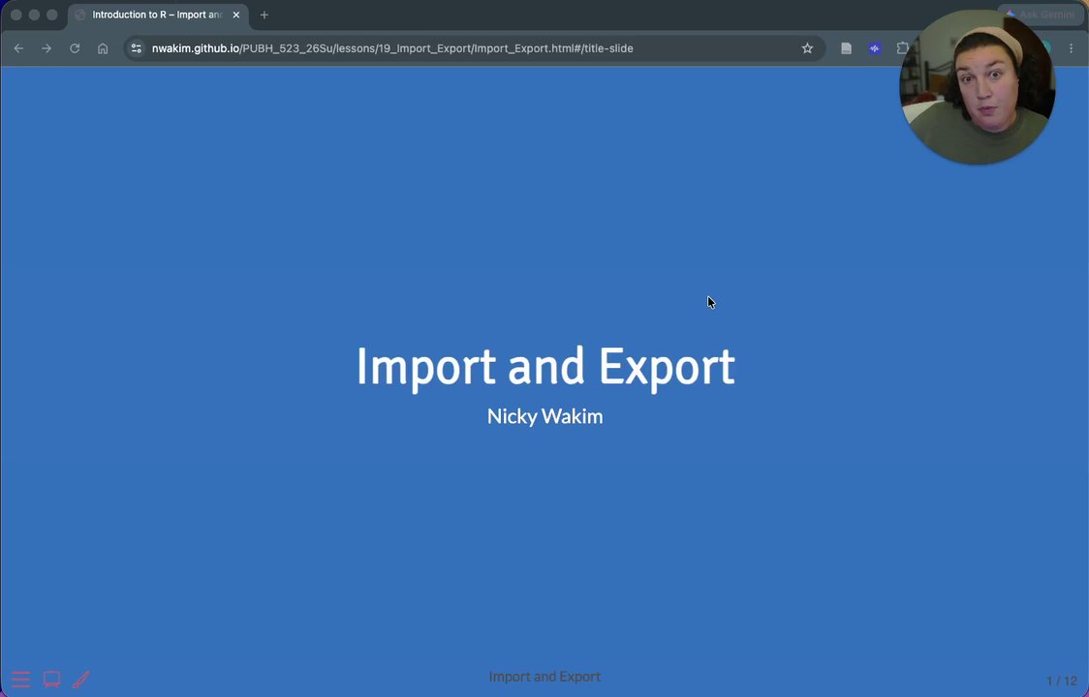The width and height of the screenshot is (1089, 697).
Task: Open the gray document extension icon
Action: tap(846, 48)
